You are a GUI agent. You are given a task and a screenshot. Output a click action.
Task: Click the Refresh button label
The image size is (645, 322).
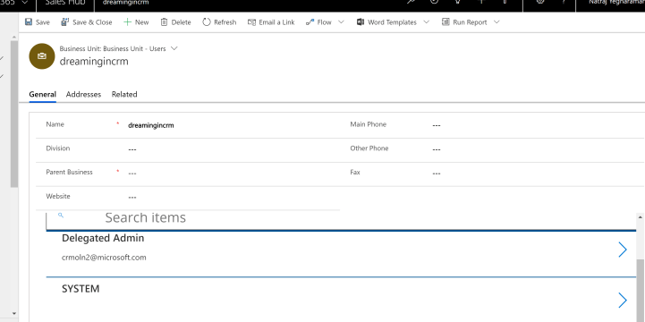pyautogui.click(x=225, y=22)
